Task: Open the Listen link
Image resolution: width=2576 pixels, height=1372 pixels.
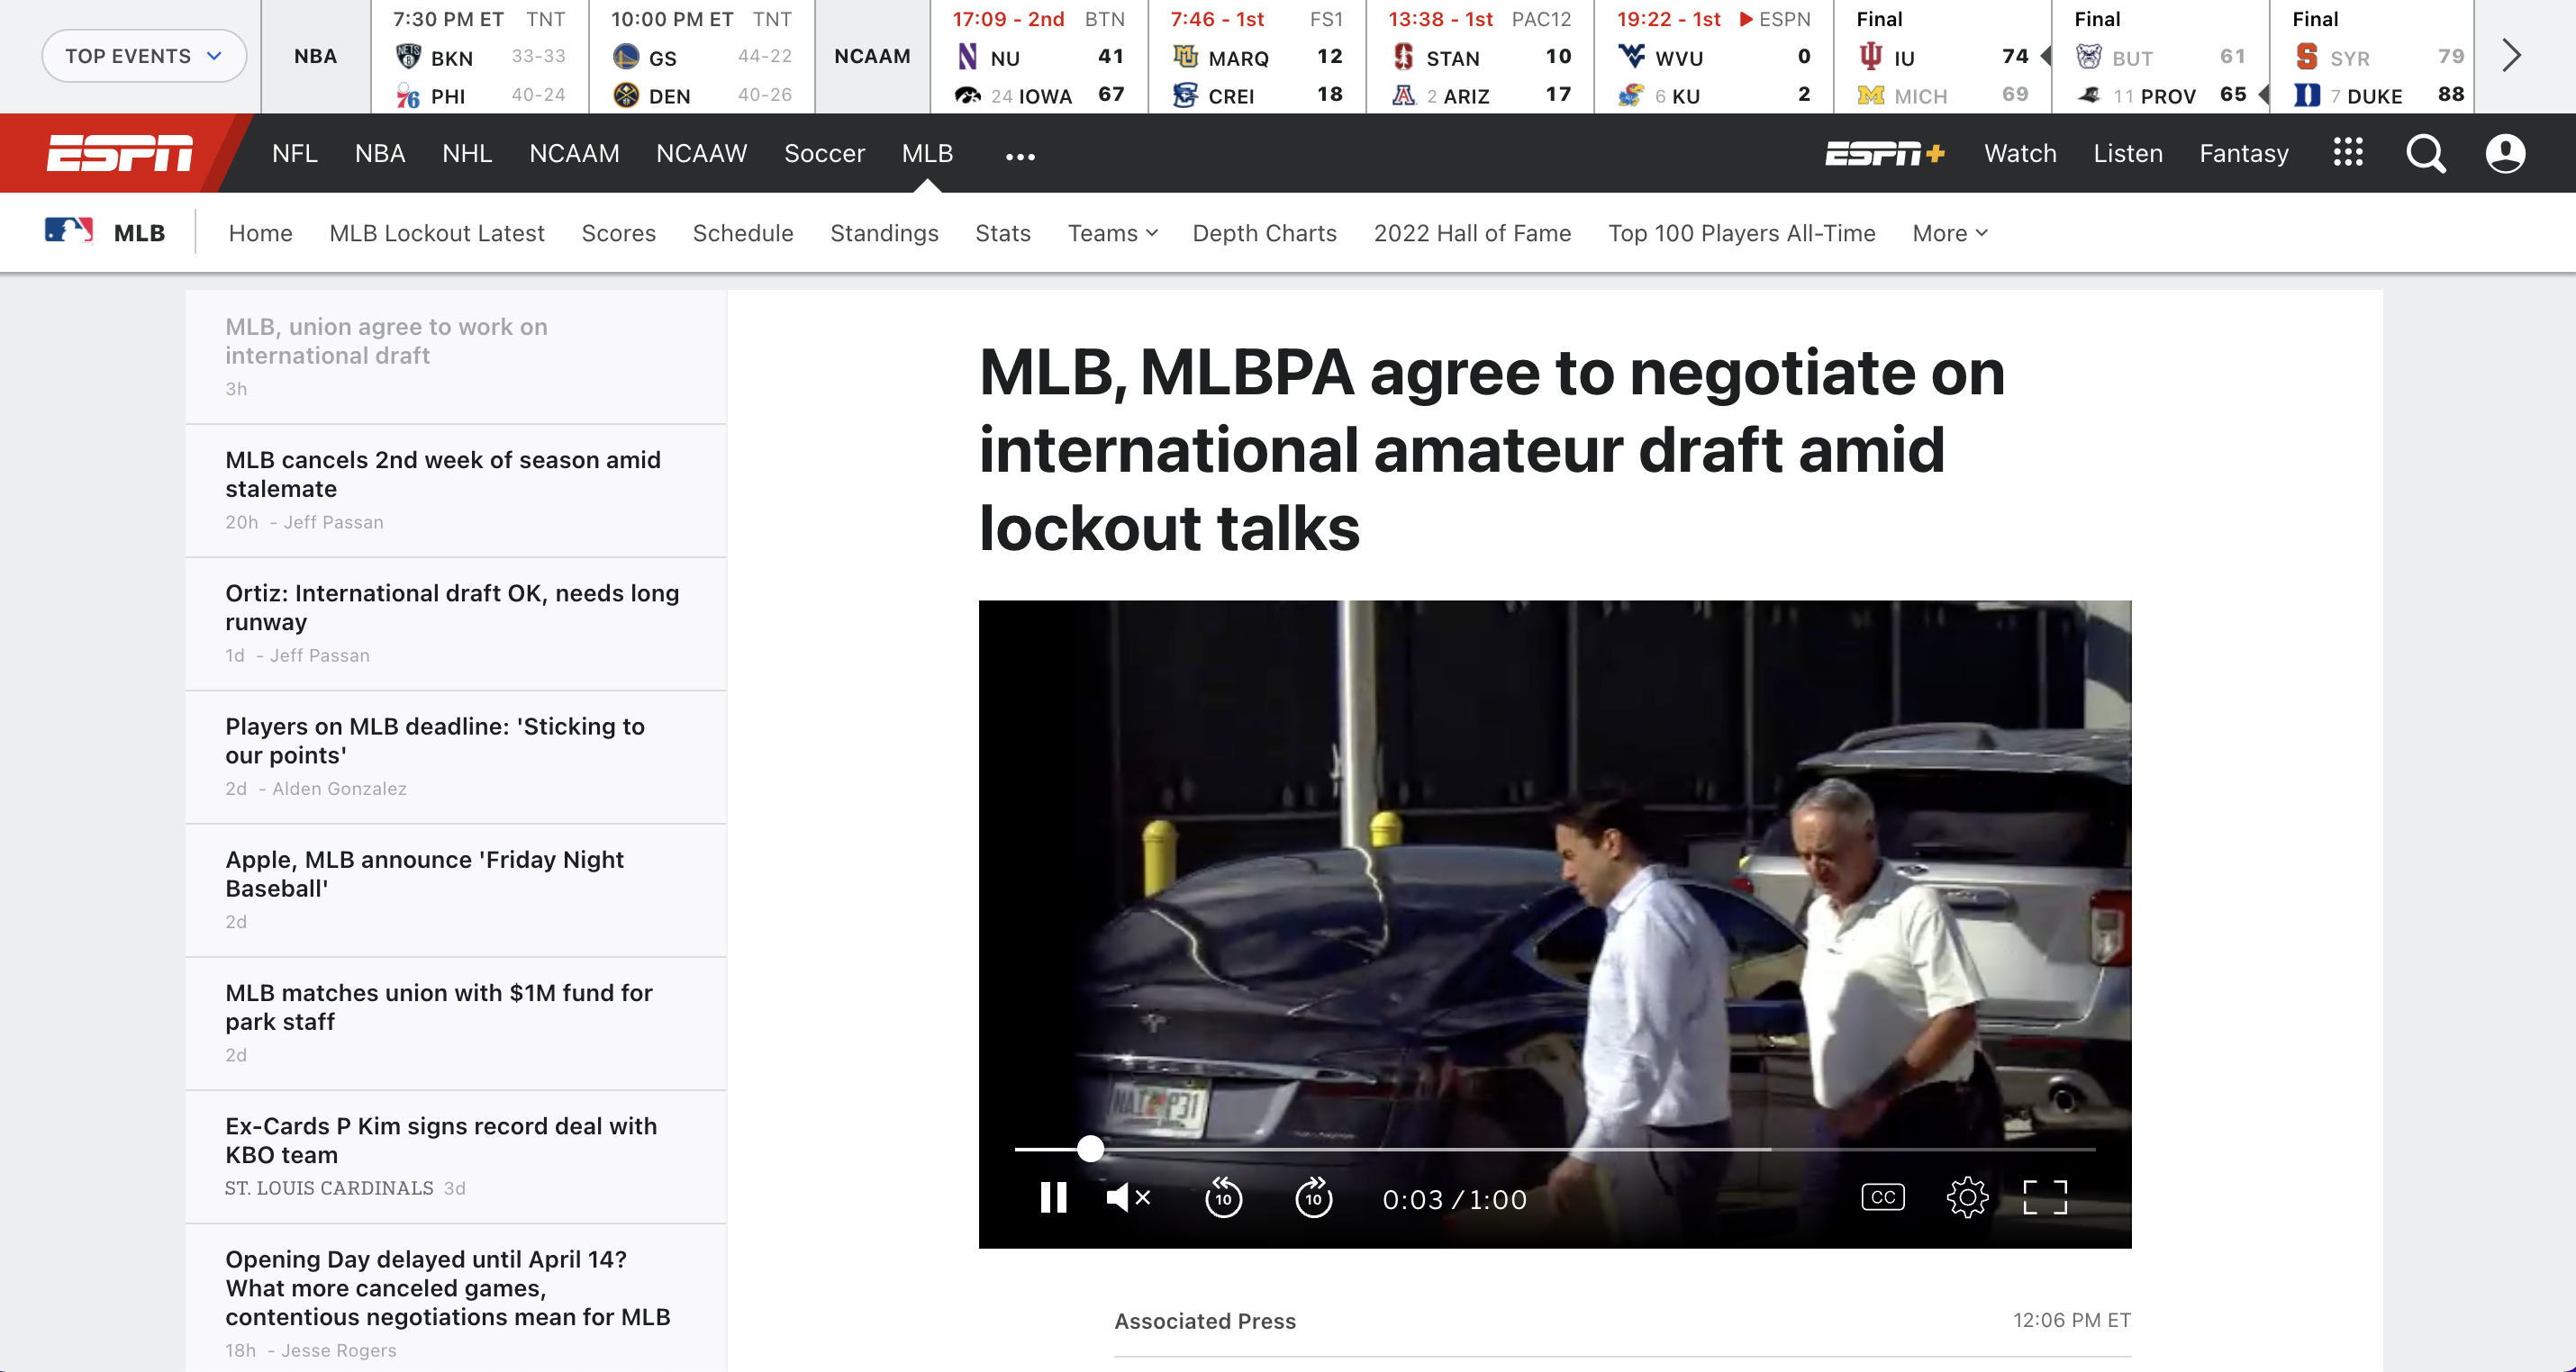Action: point(2128,153)
